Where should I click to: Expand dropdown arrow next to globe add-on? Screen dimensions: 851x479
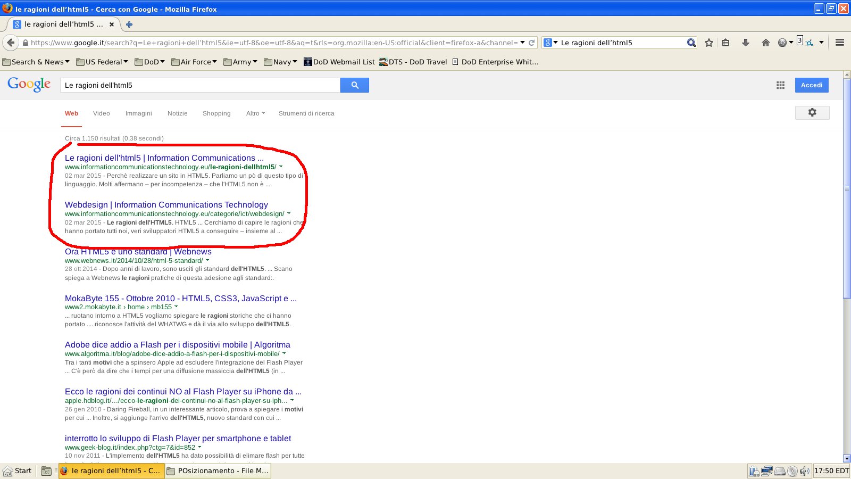click(x=791, y=43)
